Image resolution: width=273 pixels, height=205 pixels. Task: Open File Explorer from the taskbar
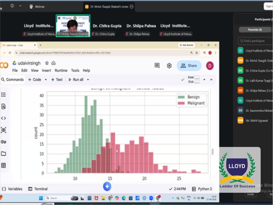click(x=103, y=198)
